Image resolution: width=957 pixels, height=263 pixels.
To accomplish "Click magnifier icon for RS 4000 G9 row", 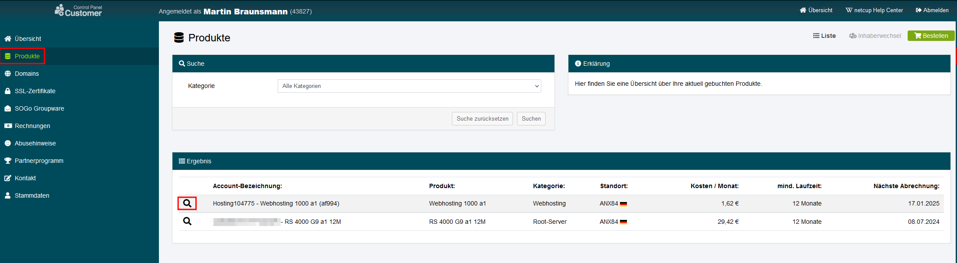I will pyautogui.click(x=187, y=221).
